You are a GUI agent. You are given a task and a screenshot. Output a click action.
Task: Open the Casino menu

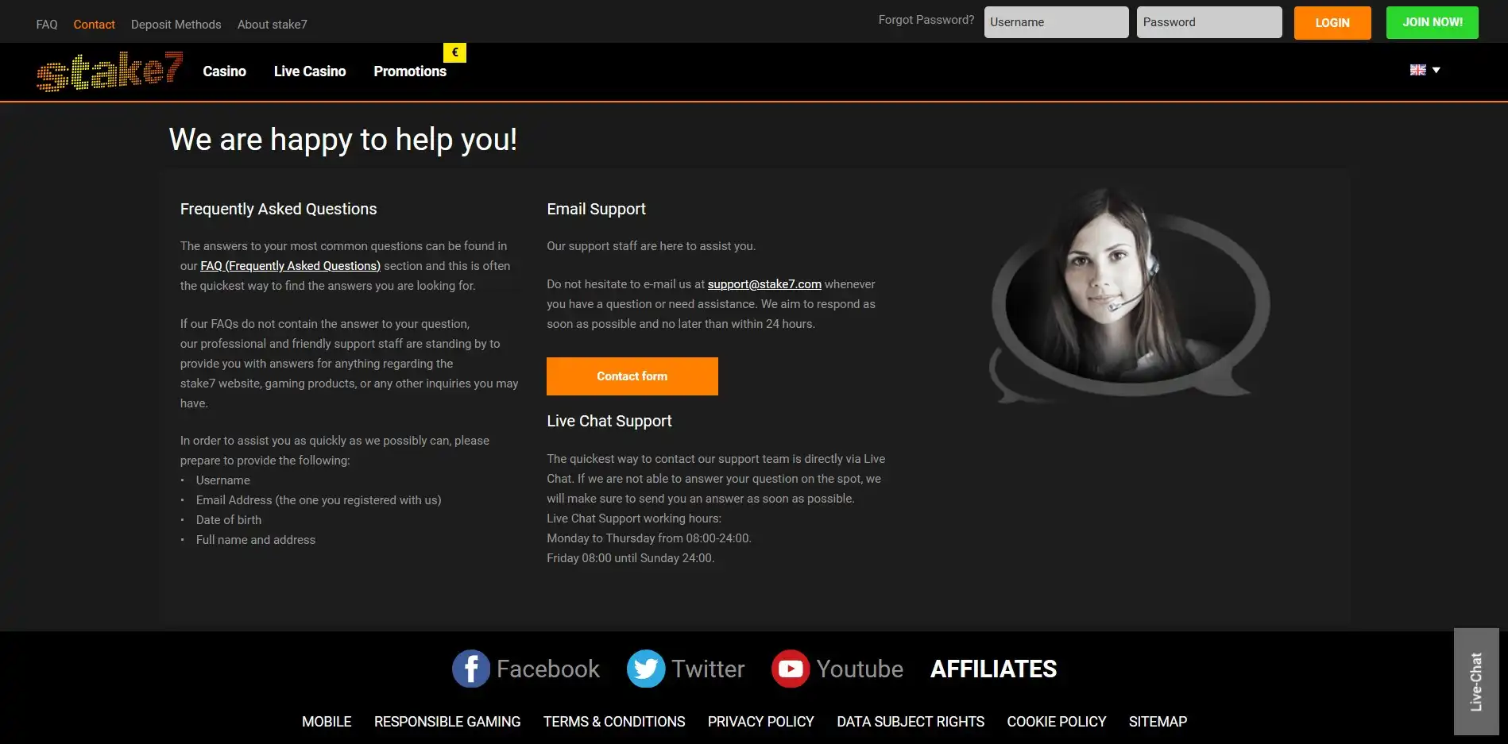[224, 71]
